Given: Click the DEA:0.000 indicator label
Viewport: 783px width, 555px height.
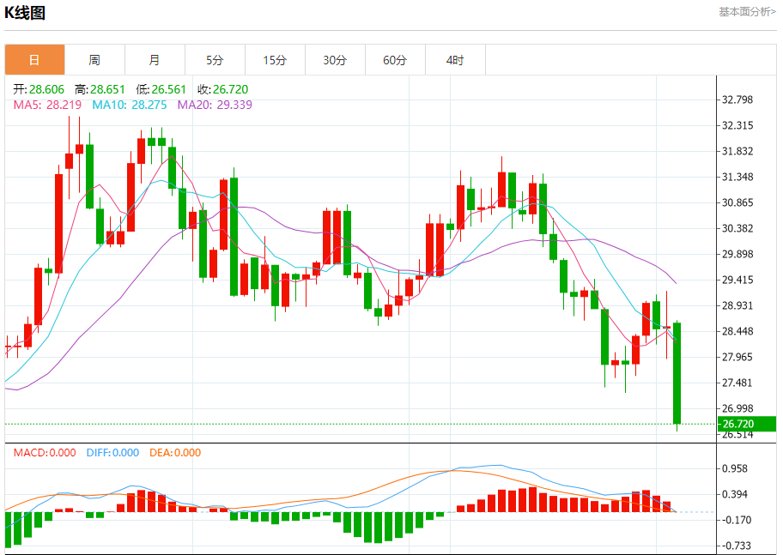Looking at the screenshot, I should (x=175, y=453).
